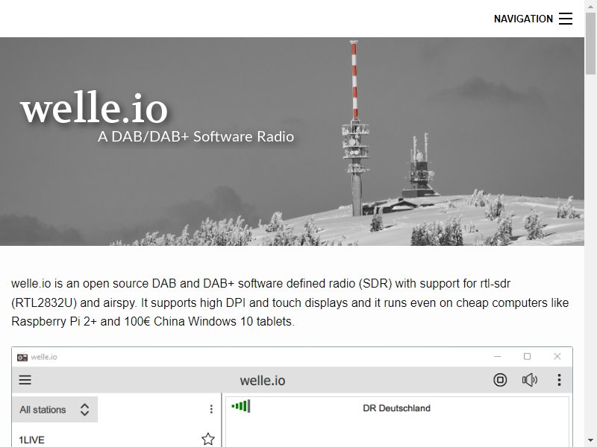
Task: Click the scrollbar down arrow
Action: tap(590, 440)
